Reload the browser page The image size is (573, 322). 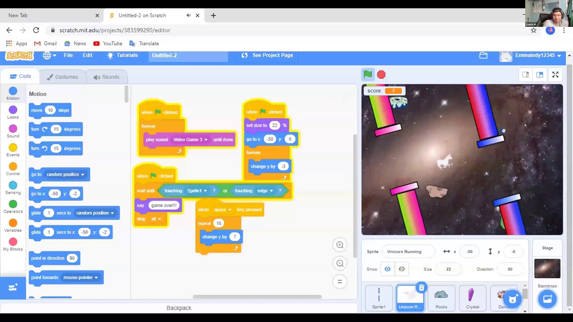coord(36,30)
